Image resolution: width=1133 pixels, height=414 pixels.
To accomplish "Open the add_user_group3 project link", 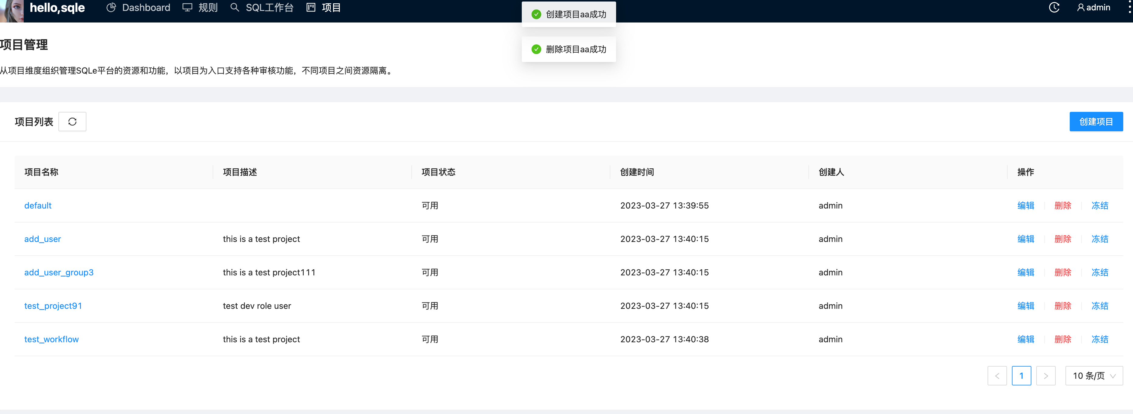I will pyautogui.click(x=58, y=272).
